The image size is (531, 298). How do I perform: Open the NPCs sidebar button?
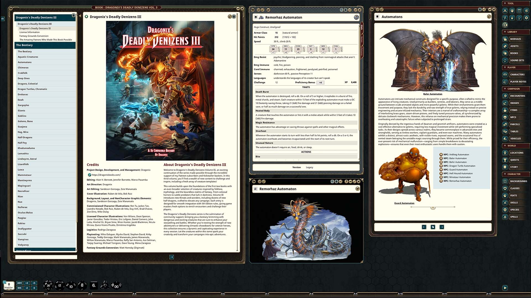click(x=516, y=117)
